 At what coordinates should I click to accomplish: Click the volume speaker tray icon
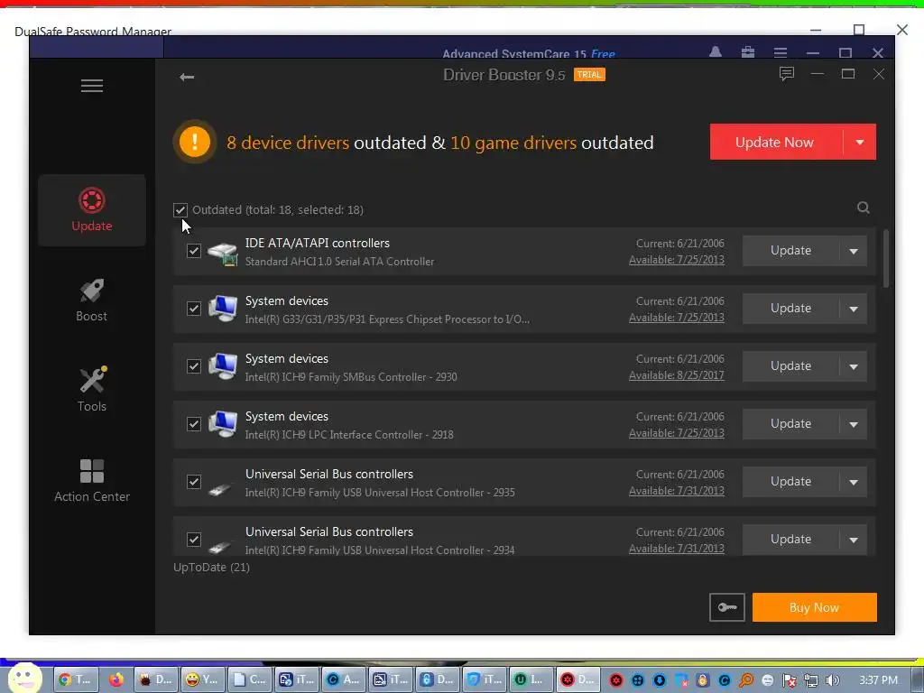tap(832, 680)
